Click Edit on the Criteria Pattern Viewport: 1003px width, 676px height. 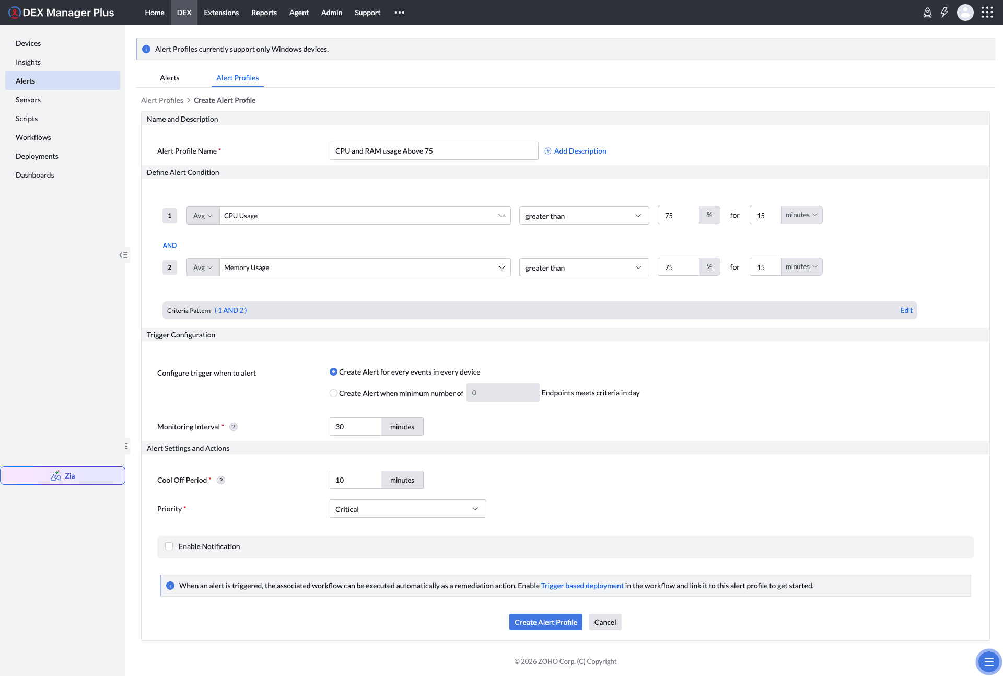point(906,310)
